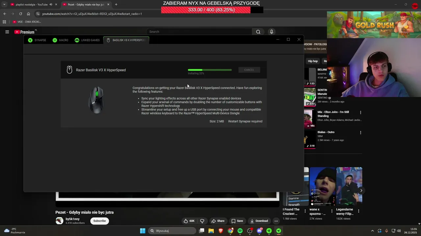Select the Hip hop filter chip
Screen dimensions: 421x236
point(313,61)
